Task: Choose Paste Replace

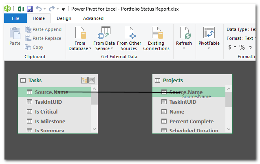Action: pyautogui.click(x=43, y=38)
